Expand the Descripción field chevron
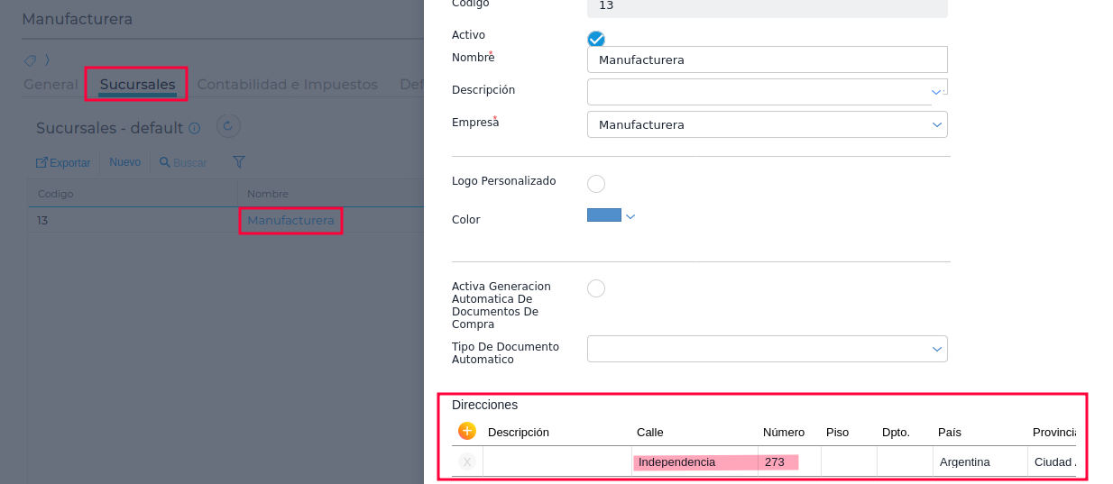This screenshot has width=1113, height=484. [936, 92]
